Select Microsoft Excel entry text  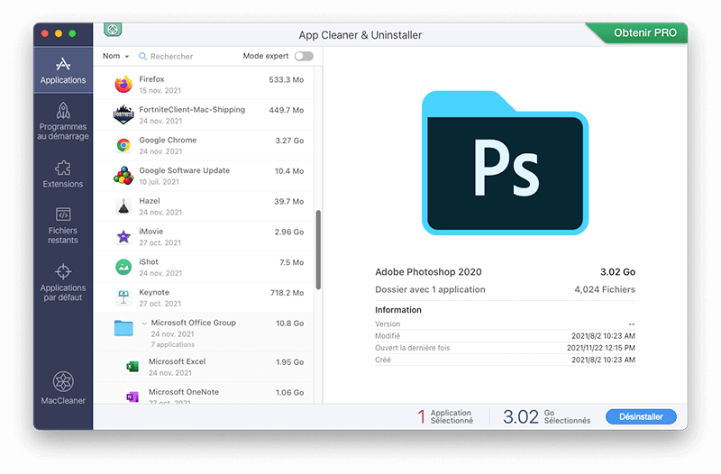pos(177,361)
